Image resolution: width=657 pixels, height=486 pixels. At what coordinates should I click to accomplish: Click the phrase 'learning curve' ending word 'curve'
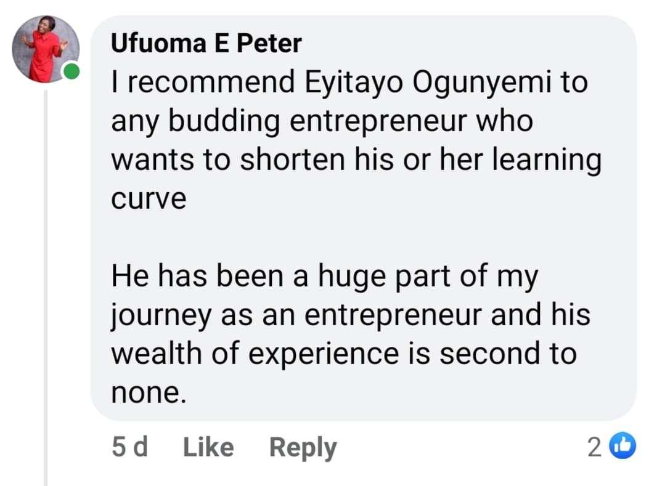[x=149, y=198]
